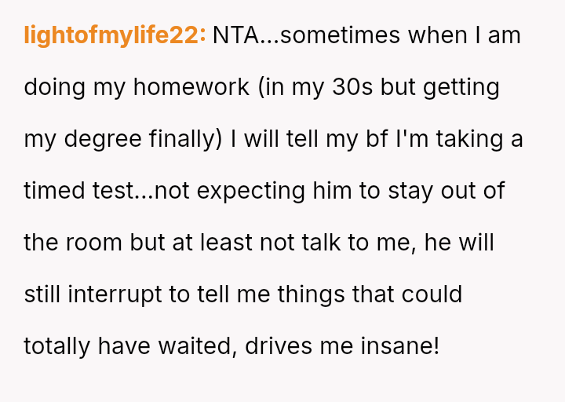The width and height of the screenshot is (565, 402).
Task: Open the lightofmylife22 user profile
Action: 115,35
